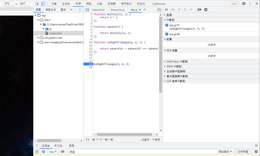Open the 元素 panel tab

coord(54,4)
